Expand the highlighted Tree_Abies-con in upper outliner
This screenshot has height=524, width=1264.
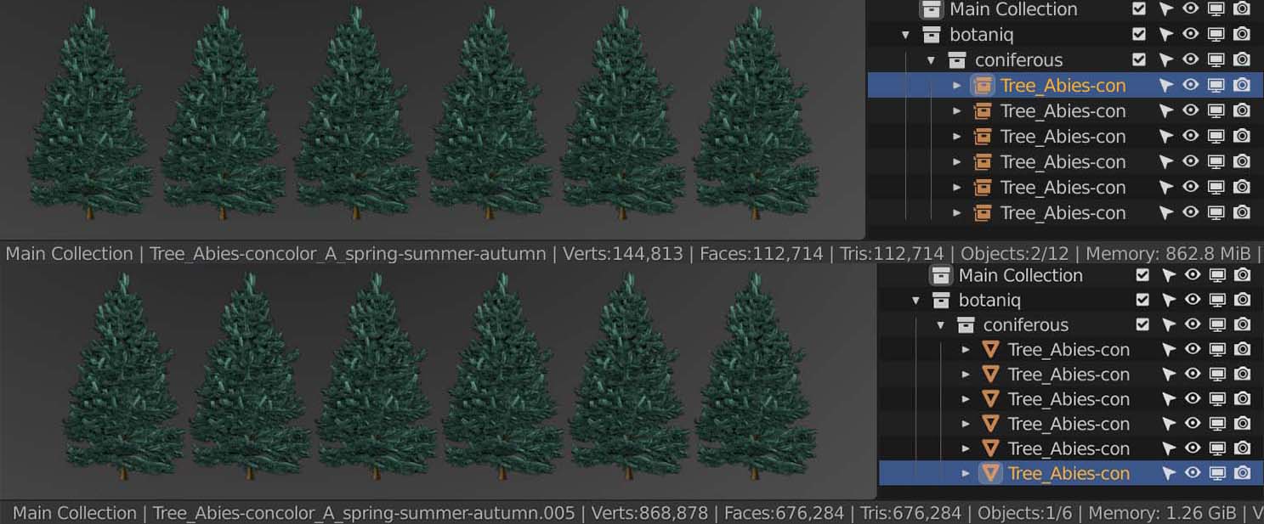(957, 86)
